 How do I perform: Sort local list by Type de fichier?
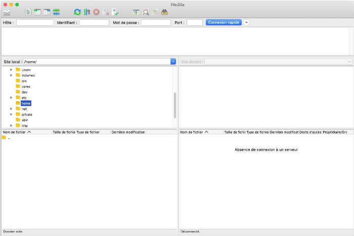coord(93,132)
